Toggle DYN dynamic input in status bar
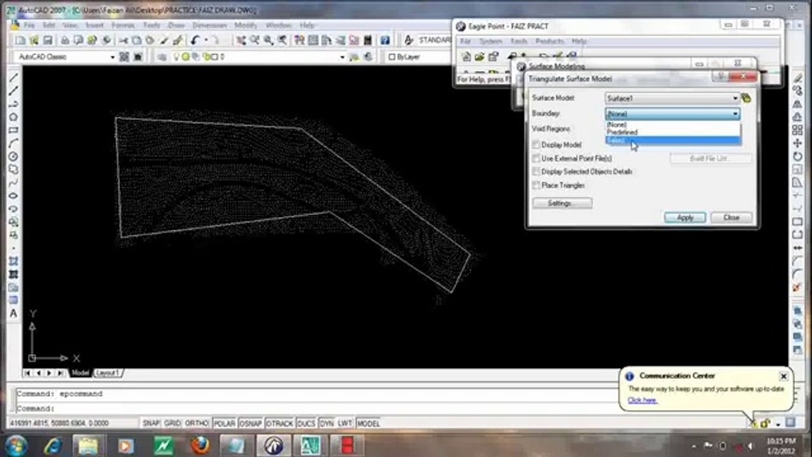Image resolution: width=812 pixels, height=457 pixels. coord(326,423)
